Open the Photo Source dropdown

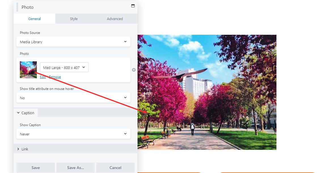pos(73,42)
